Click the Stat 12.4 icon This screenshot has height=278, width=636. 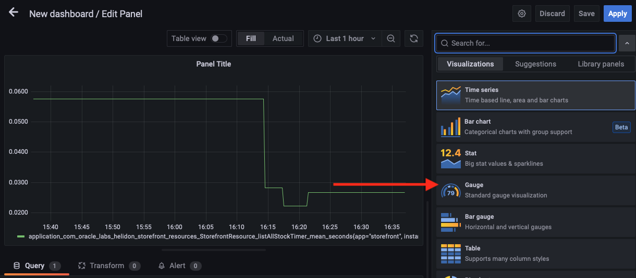point(450,158)
